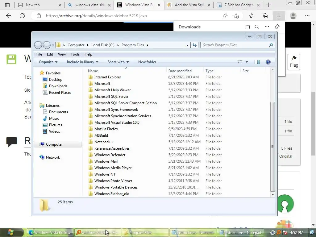Expand the arrow after Program Files breadcrumb
Image resolution: width=316 pixels, height=237 pixels.
(x=147, y=45)
